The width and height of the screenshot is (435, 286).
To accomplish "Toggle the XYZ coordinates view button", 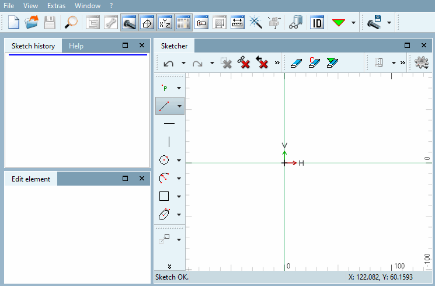I will point(165,22).
